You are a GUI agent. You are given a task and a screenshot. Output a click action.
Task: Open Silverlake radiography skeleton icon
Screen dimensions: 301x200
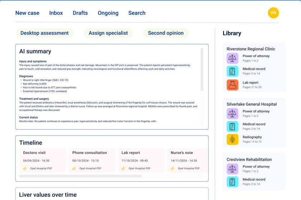[232, 139]
